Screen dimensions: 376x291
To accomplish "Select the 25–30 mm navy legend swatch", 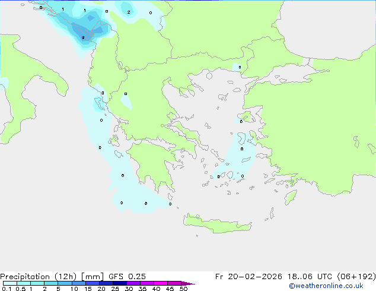I will tap(120, 283).
